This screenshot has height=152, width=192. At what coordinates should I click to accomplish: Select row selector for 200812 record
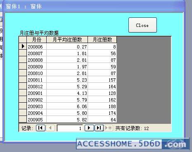23,86
